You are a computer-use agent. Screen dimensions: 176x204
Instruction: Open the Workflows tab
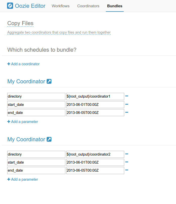(61, 6)
